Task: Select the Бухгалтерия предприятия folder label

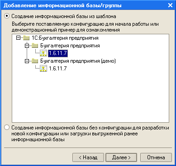Action: (70, 46)
